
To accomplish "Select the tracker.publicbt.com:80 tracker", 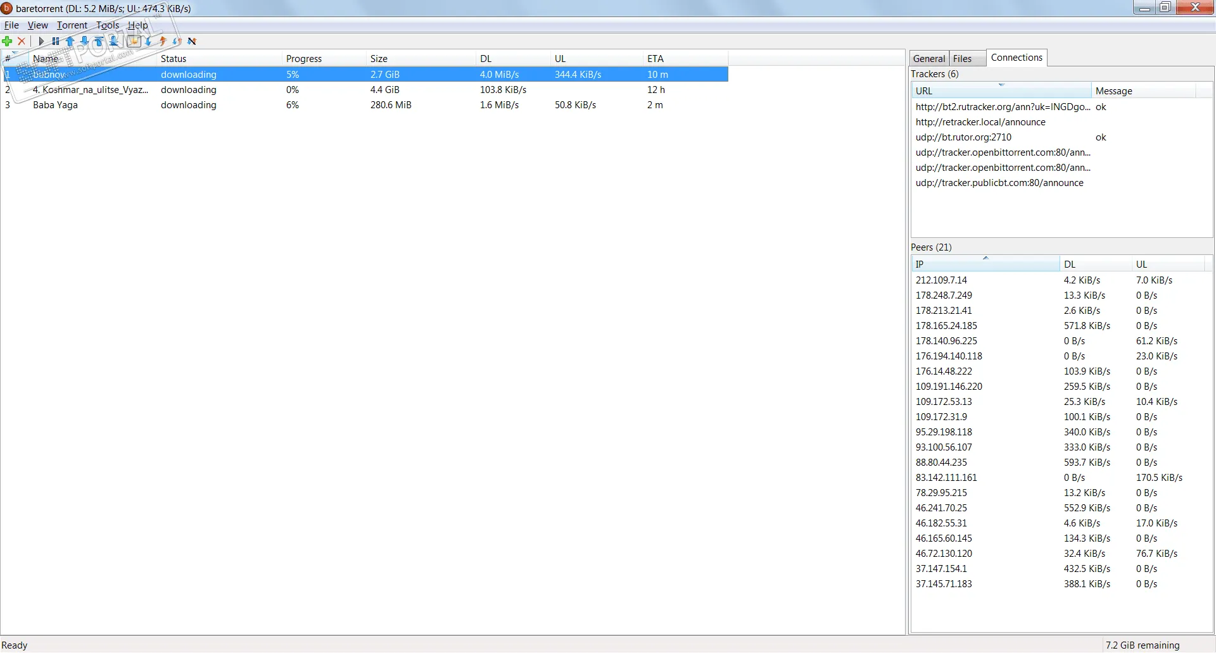I will [1053, 182].
